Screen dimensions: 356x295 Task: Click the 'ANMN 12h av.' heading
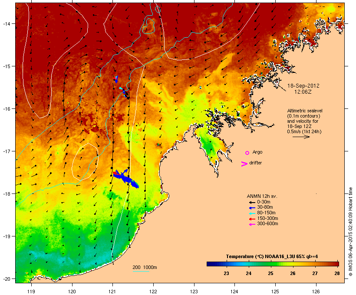tap(262, 196)
